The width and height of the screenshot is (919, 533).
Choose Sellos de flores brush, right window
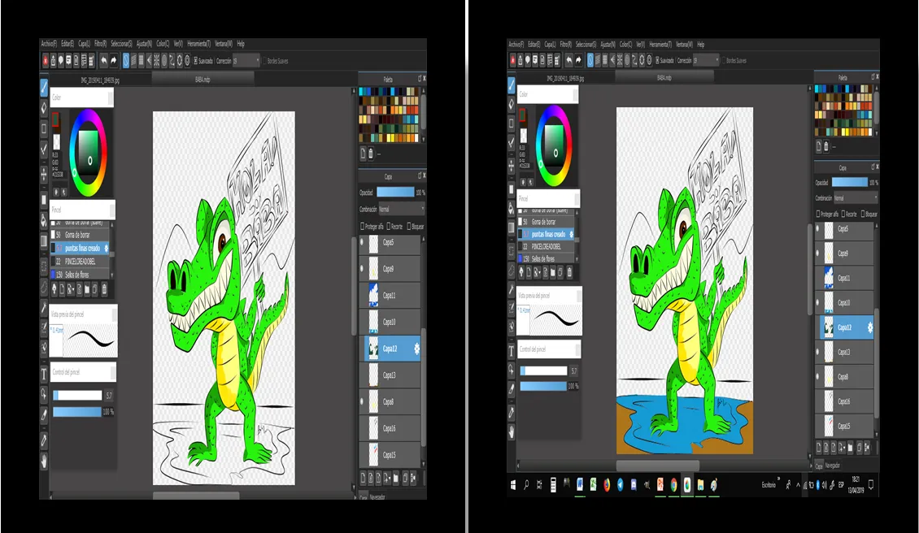click(x=545, y=258)
